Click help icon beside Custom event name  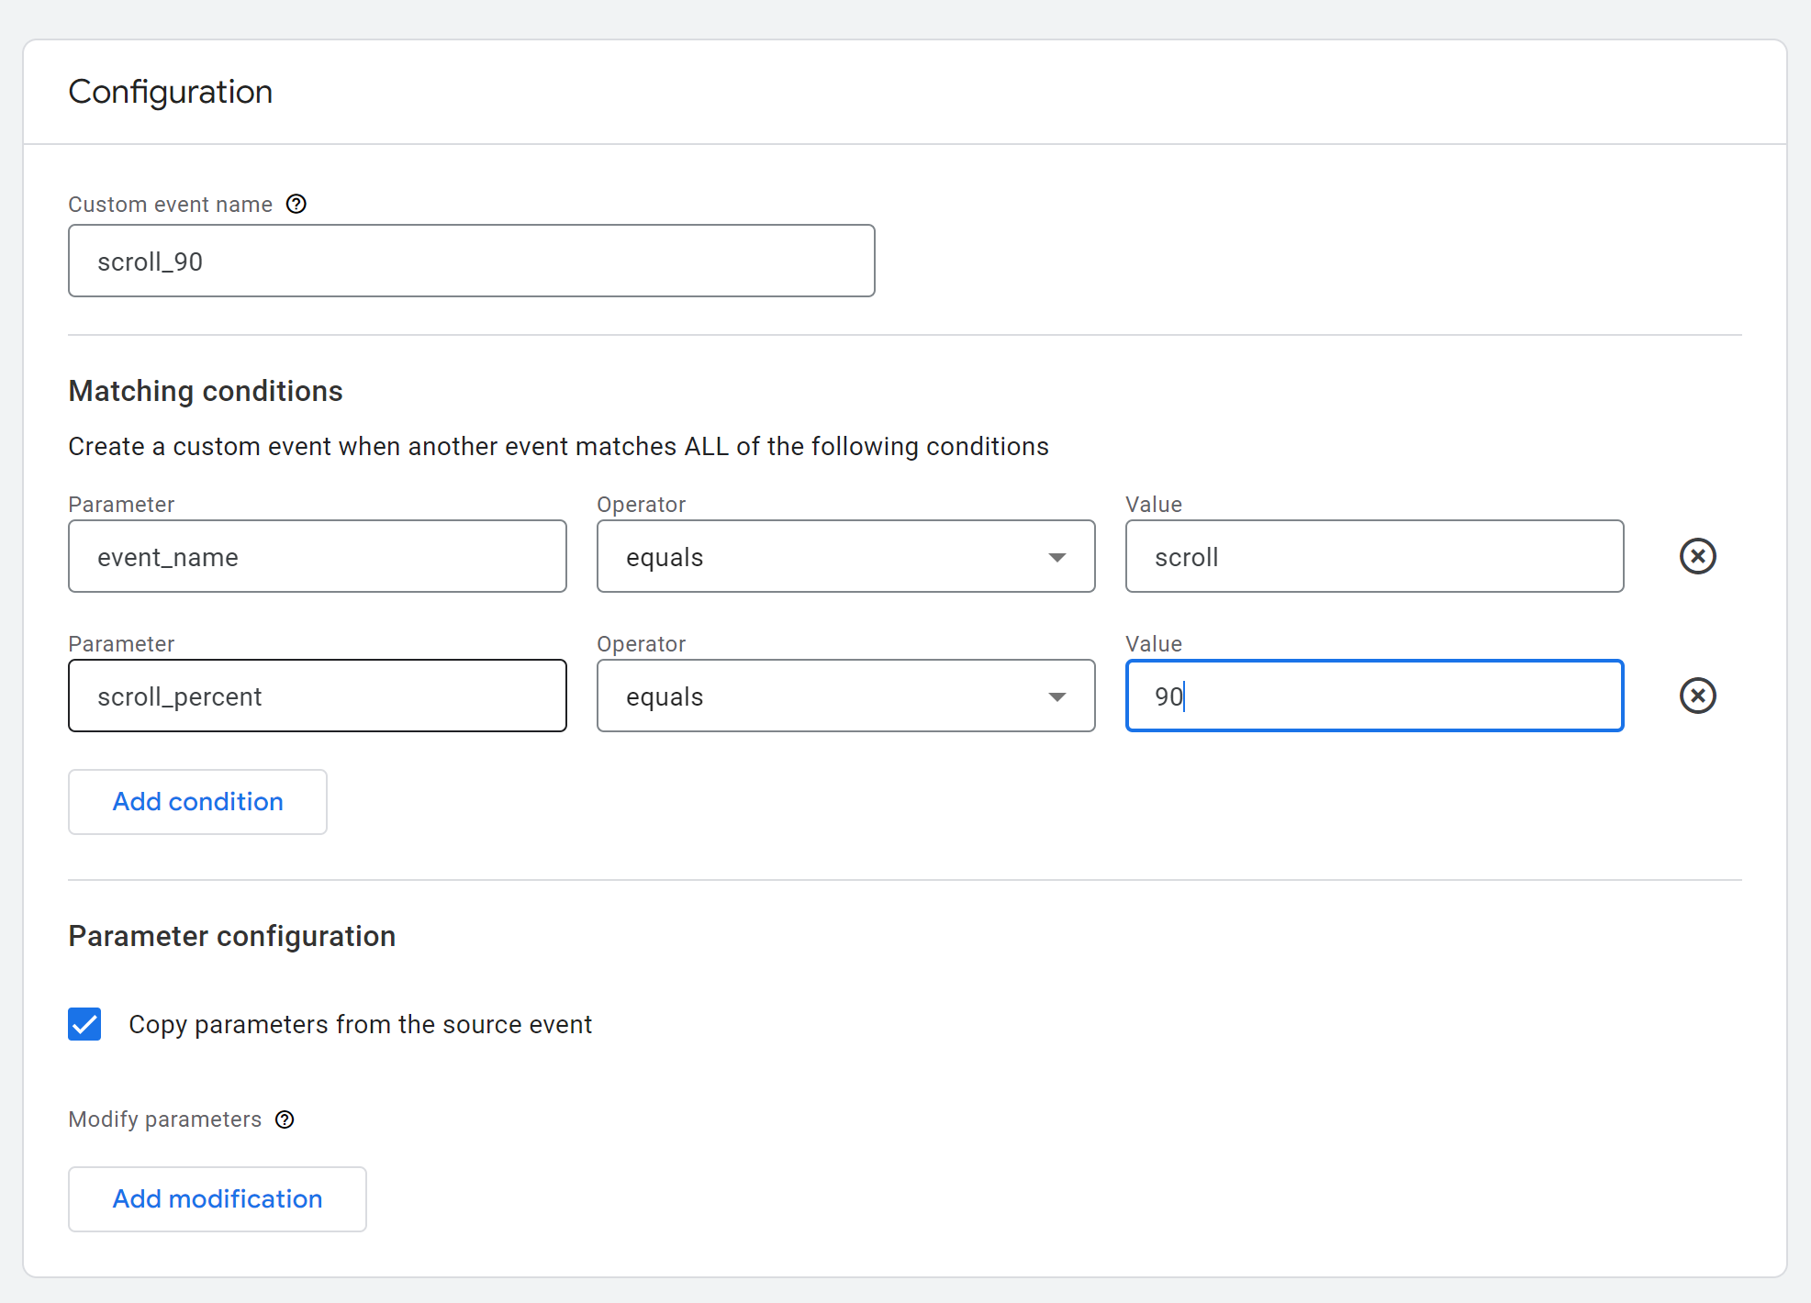[x=296, y=204]
